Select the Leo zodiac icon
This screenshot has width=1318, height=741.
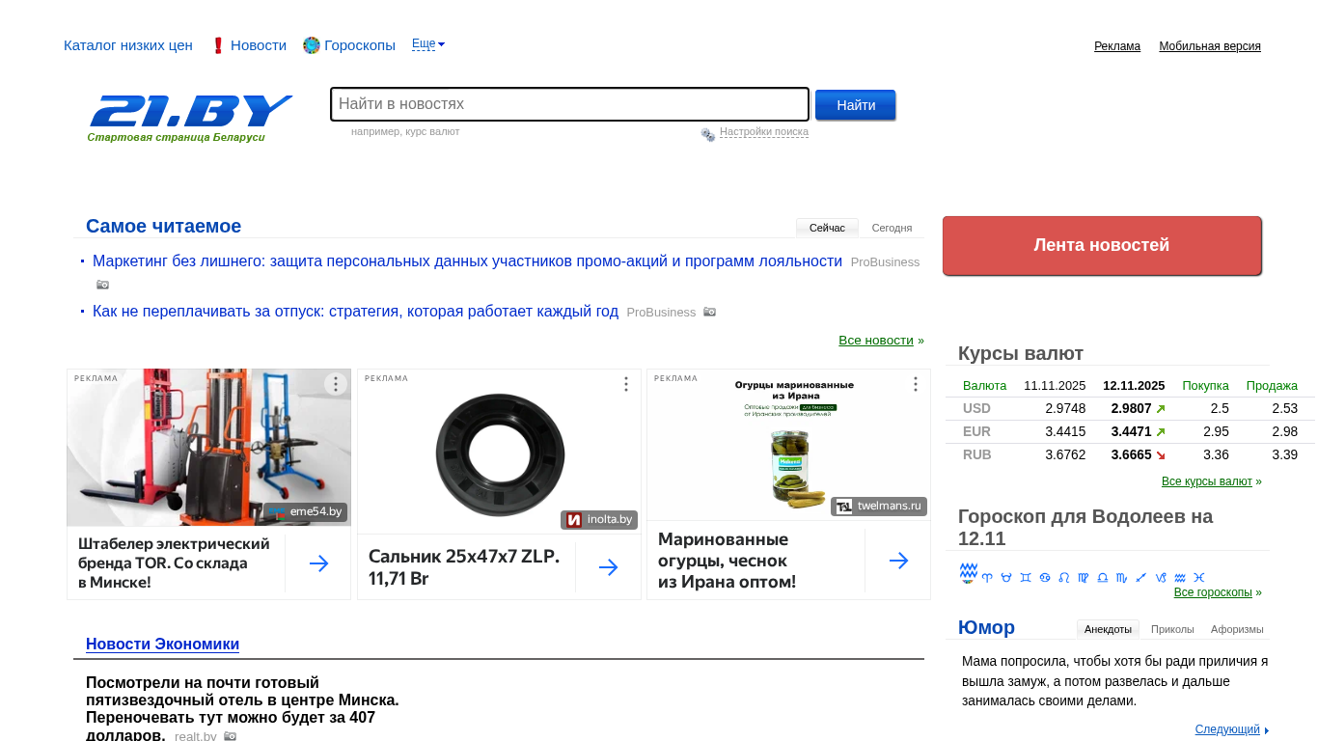[x=1064, y=577]
